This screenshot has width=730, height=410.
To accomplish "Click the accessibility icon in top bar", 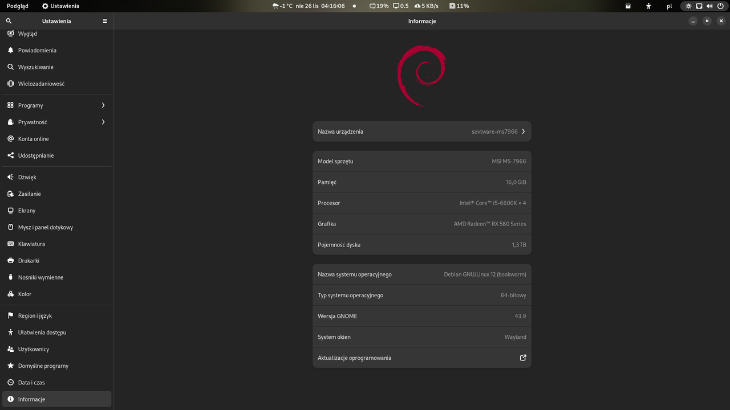I will [648, 6].
